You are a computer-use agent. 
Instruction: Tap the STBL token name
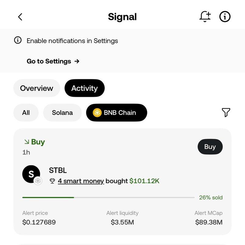[x=58, y=170]
